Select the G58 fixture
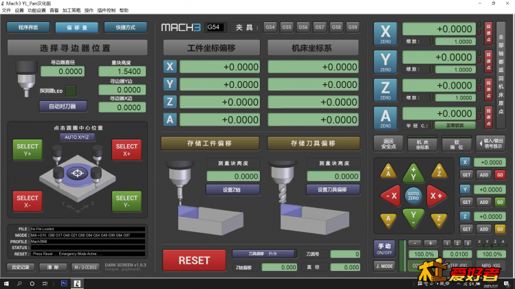The width and height of the screenshot is (515, 289). click(336, 27)
